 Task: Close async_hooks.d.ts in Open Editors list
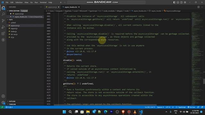(x=11, y=17)
